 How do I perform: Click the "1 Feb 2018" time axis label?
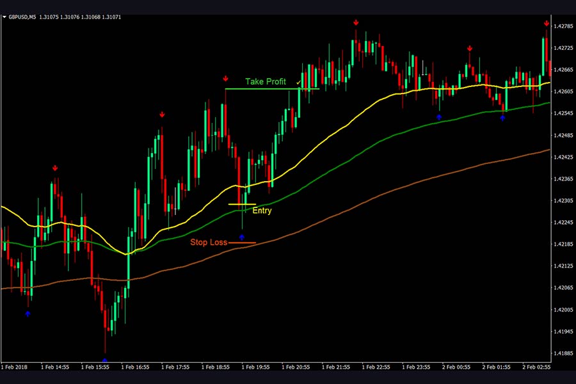tap(14, 367)
